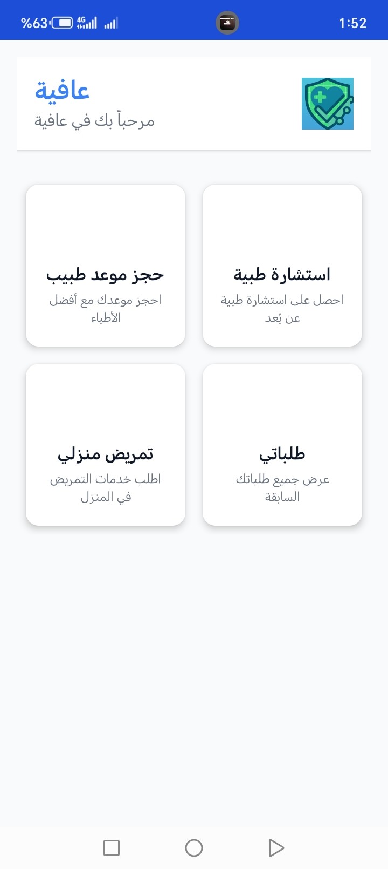This screenshot has height=869, width=388.
Task: Tap description احصل على استشارة طبية عن بُعد
Action: 282,309
